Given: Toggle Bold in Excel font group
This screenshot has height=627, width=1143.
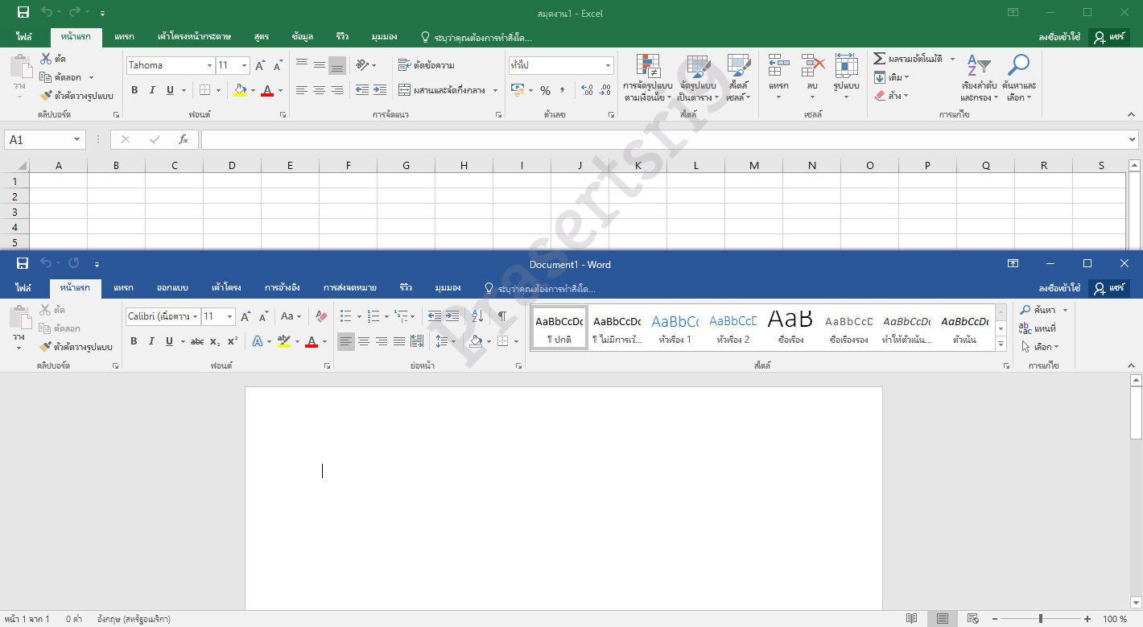Looking at the screenshot, I should 134,90.
